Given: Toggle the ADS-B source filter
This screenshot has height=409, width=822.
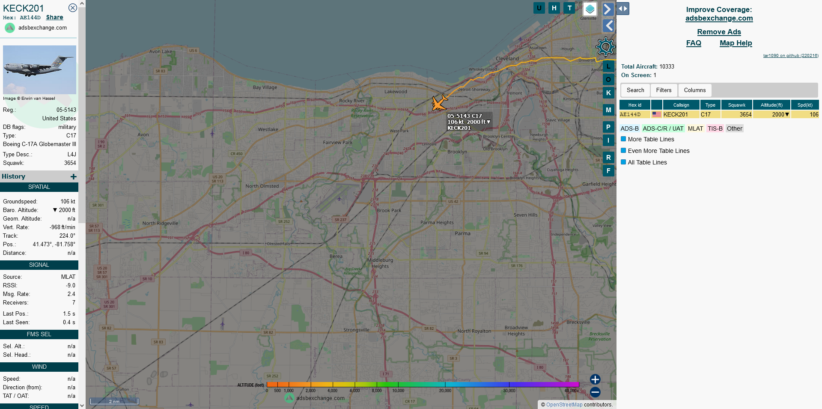Looking at the screenshot, I should tap(629, 128).
